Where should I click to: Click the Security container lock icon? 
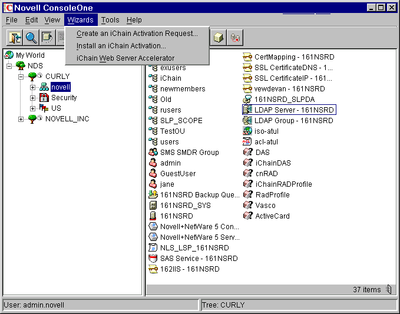[x=44, y=97]
